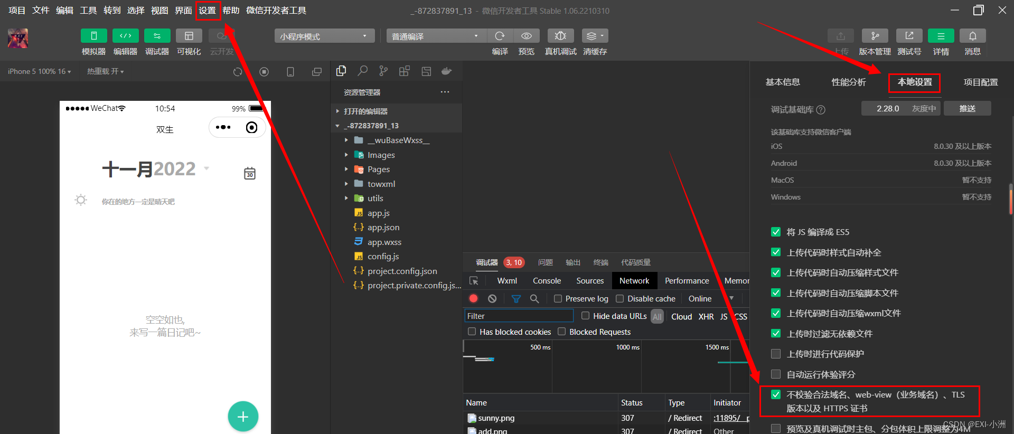Switch to the Console tab
Image resolution: width=1014 pixels, height=434 pixels.
(x=547, y=281)
